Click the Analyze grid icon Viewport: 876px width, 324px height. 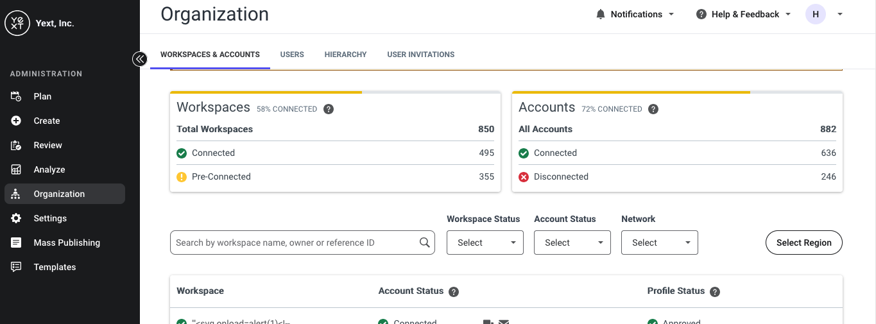pos(16,169)
